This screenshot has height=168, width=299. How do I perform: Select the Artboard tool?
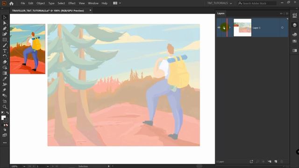point(5,101)
